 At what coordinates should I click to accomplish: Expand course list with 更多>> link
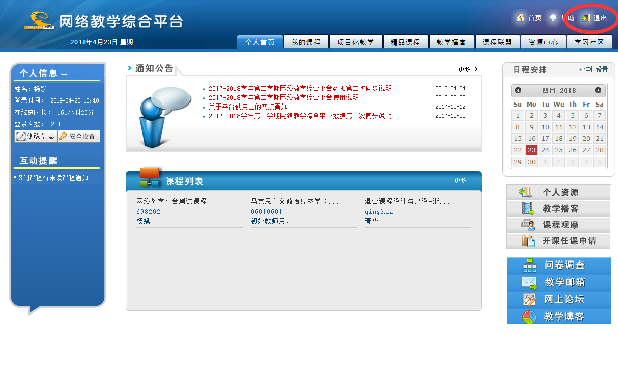463,180
